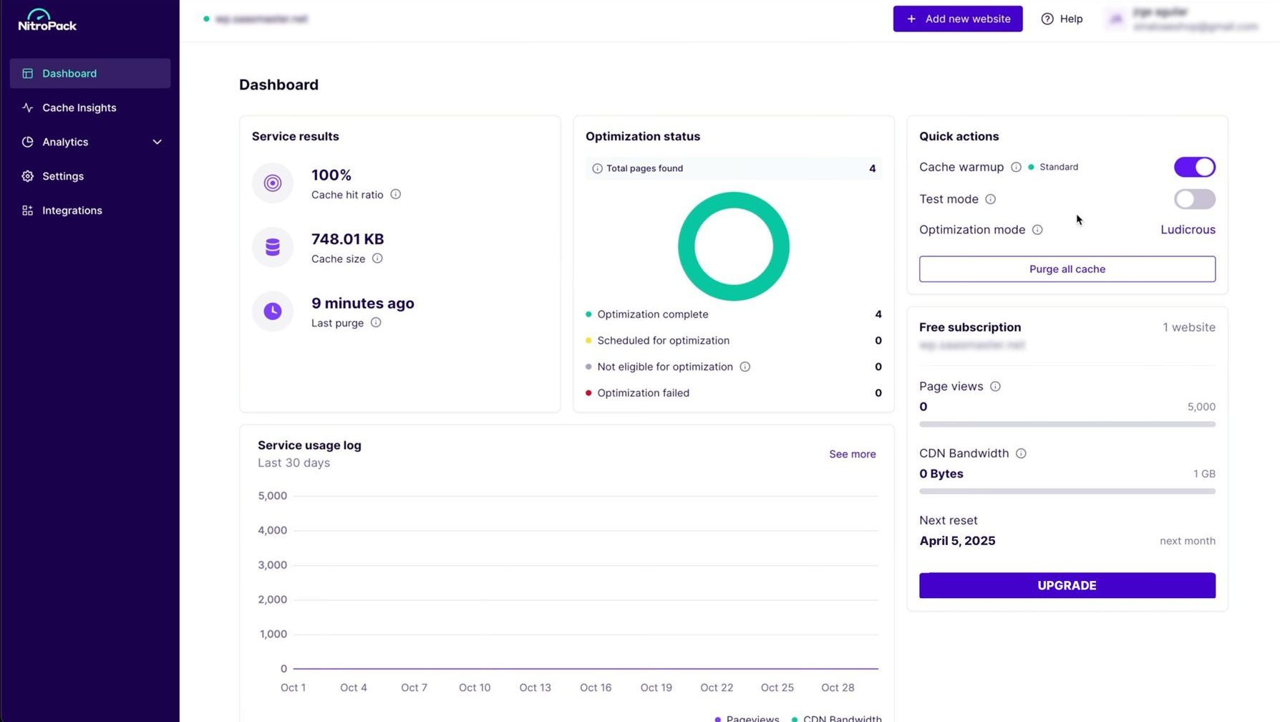Click the Add new website button

point(958,19)
